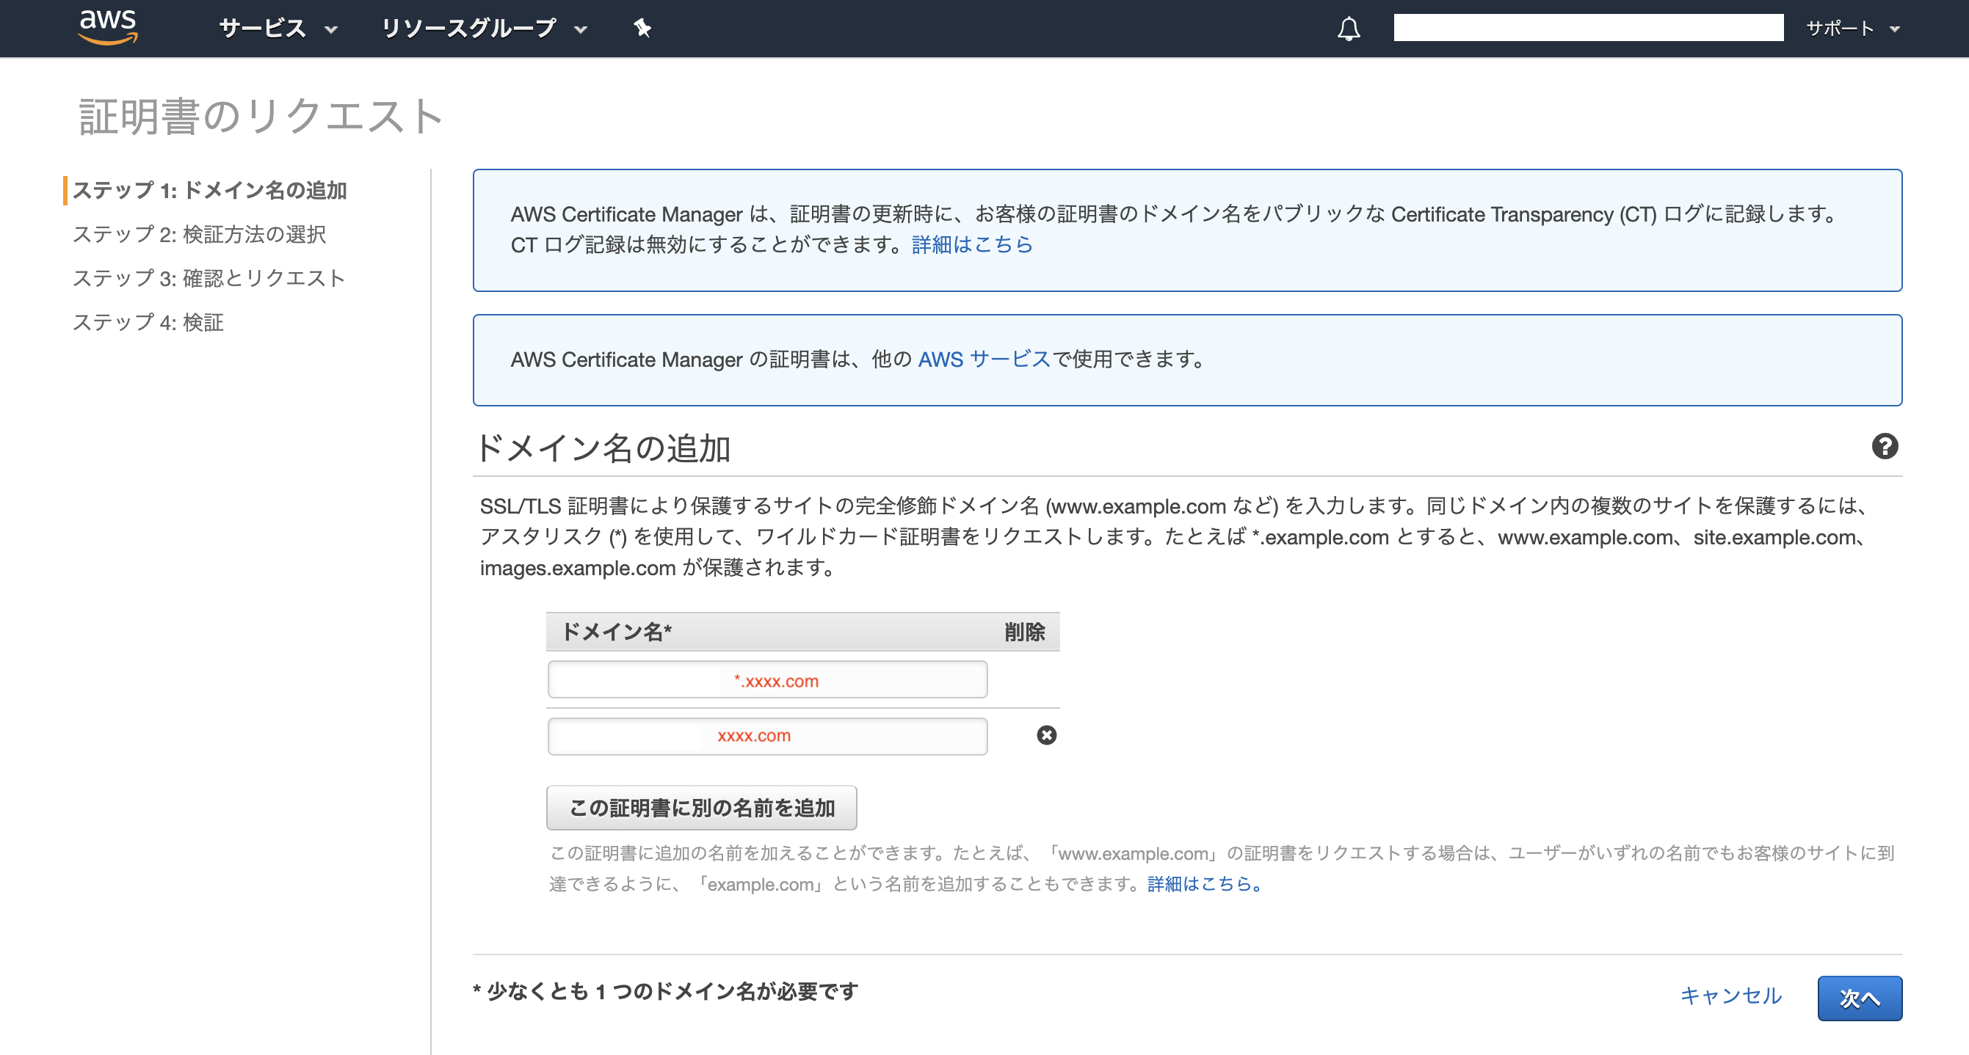Remove the xxxx.com domain row with the X icon
Screen dimensions: 1969x1055
[1045, 736]
